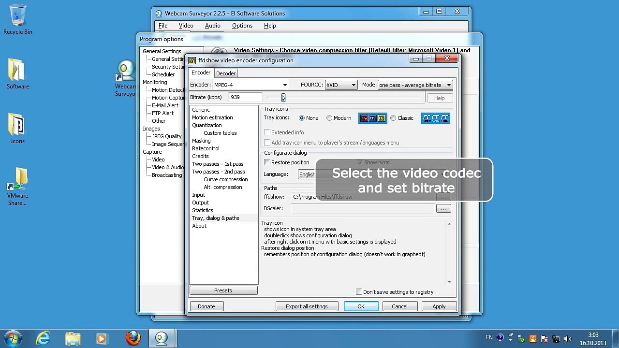Click the Presets button
This screenshot has height=348, width=619.
pyautogui.click(x=223, y=290)
